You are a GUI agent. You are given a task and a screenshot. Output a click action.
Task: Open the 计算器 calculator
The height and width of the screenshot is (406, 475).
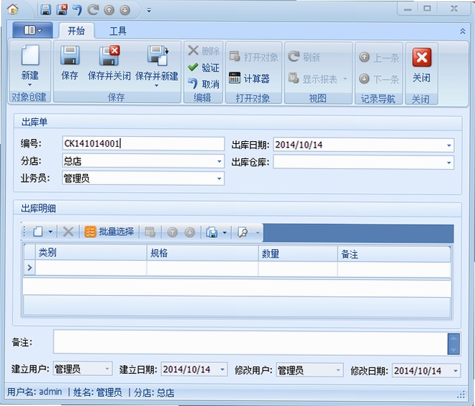click(x=250, y=79)
